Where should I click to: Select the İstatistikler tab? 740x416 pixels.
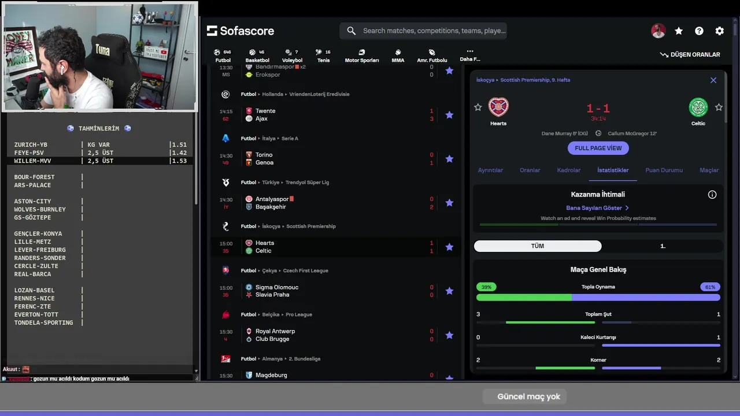[613, 170]
